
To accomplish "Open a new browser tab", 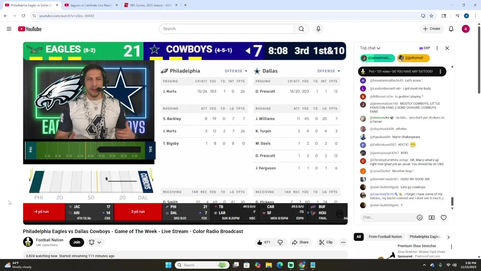I will pyautogui.click(x=185, y=5).
